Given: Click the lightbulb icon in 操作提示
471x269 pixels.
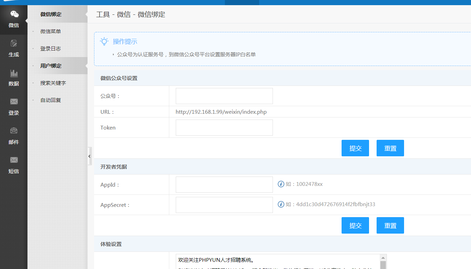Looking at the screenshot, I should click(x=104, y=41).
